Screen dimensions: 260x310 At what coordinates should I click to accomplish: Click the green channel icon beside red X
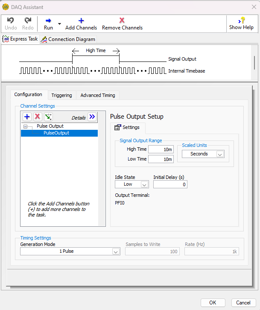[x=48, y=117]
